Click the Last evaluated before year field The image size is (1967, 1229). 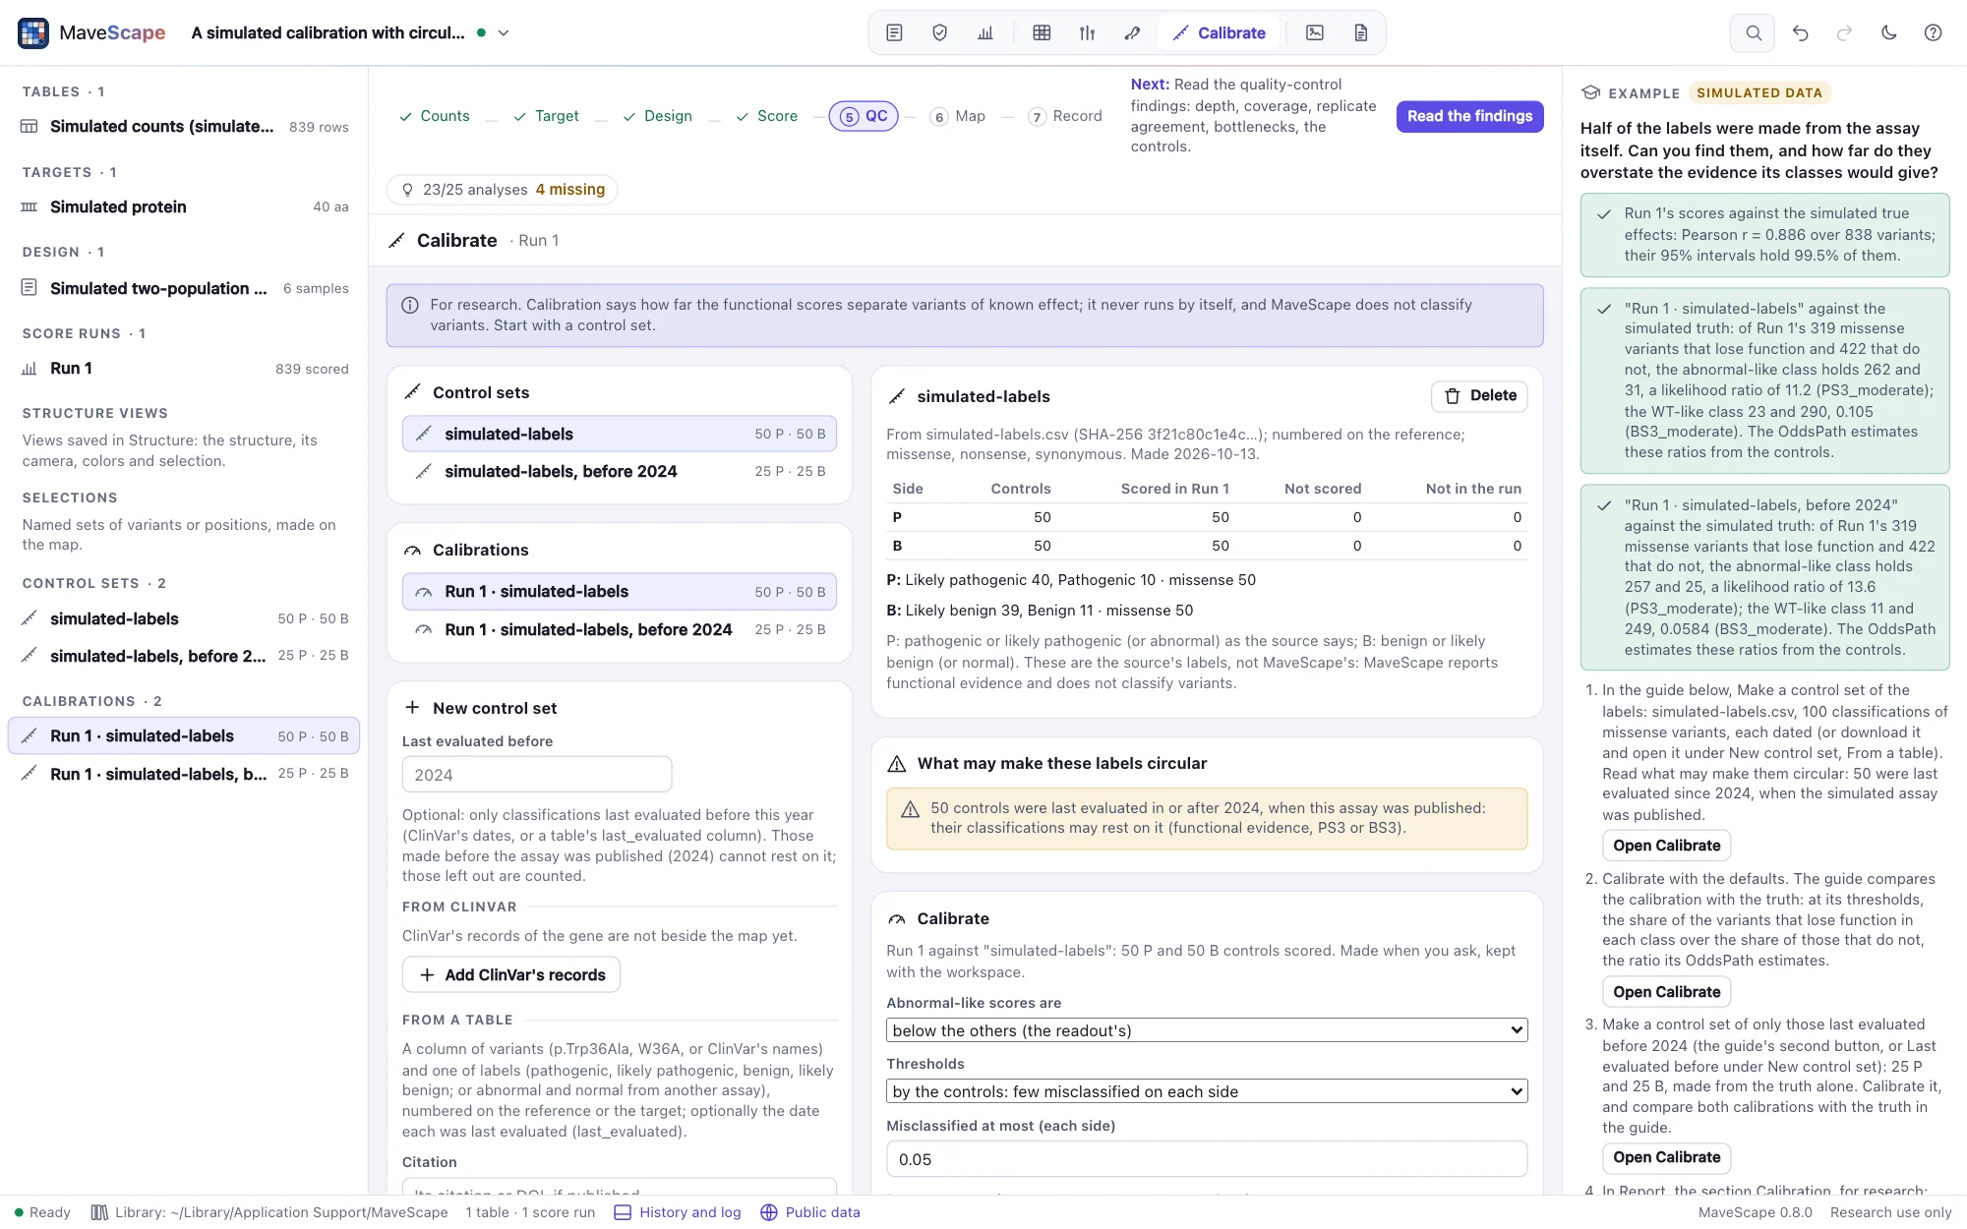coord(537,775)
